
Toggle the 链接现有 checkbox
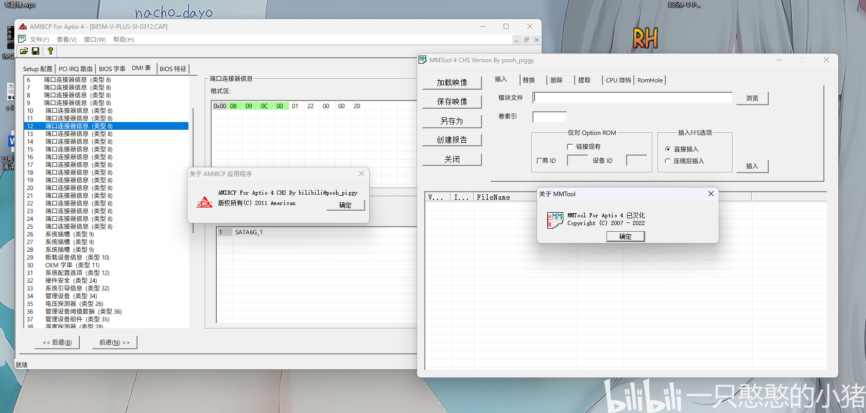click(x=570, y=147)
